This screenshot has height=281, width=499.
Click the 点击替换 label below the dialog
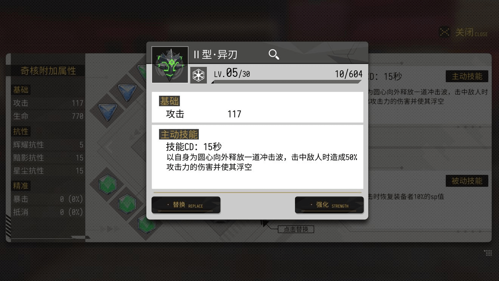(x=296, y=229)
